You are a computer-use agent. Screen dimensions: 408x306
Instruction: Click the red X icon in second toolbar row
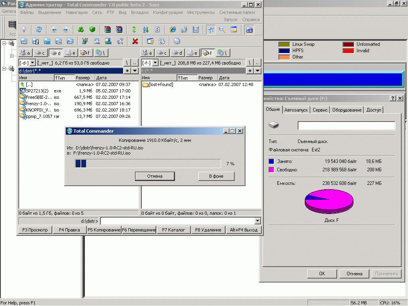[135, 41]
